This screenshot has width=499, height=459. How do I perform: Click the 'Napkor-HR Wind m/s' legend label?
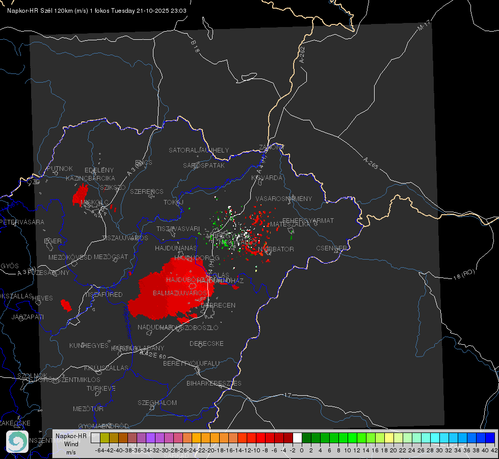71,444
